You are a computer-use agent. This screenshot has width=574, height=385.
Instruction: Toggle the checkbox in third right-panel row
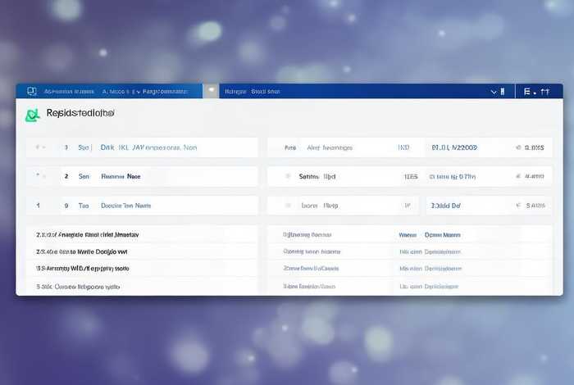(287, 205)
